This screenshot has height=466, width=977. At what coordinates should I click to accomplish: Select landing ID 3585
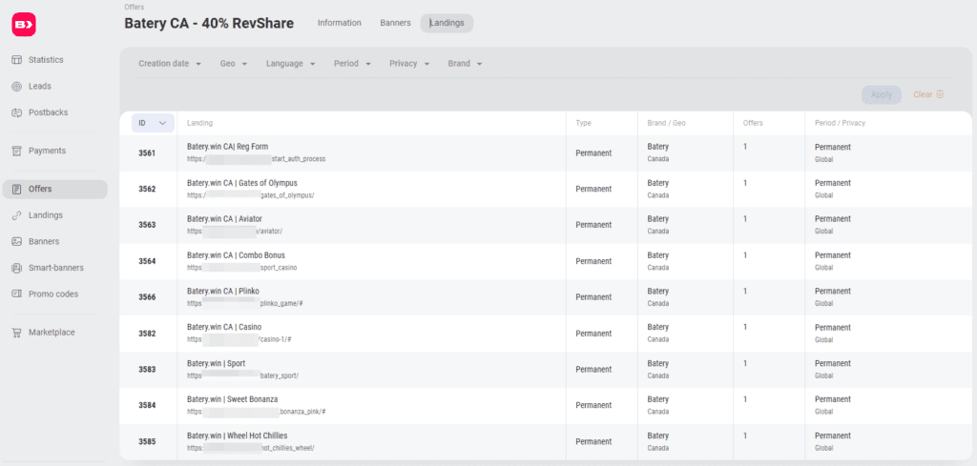tap(147, 442)
